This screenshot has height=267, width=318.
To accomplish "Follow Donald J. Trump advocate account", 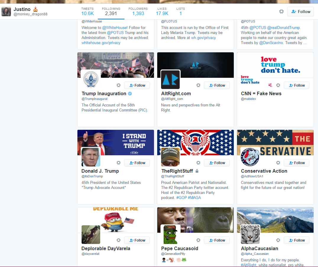I will pyautogui.click(x=137, y=163).
